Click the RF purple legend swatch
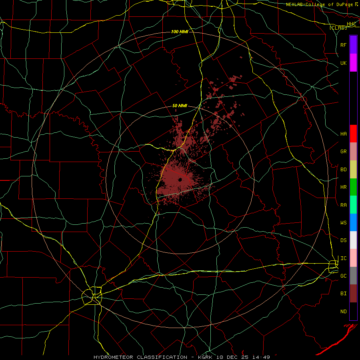 [x=353, y=45]
